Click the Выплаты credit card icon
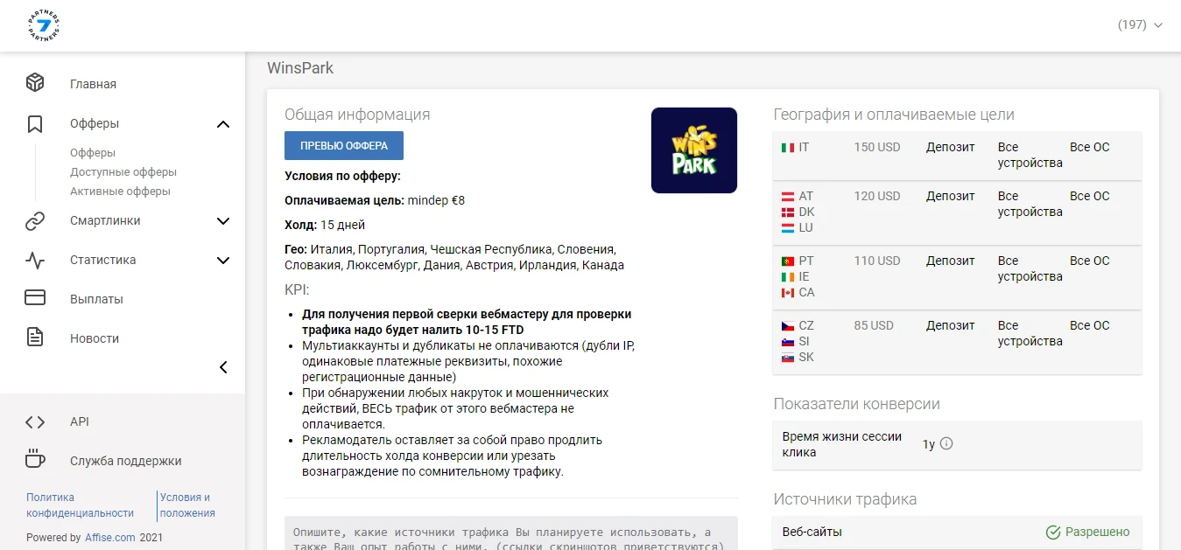The image size is (1181, 550). 35,298
